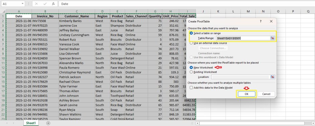Image resolution: width=315 pixels, height=126 pixels.
Task: Click the horizontal scrollbar left arrow
Action: (198, 123)
